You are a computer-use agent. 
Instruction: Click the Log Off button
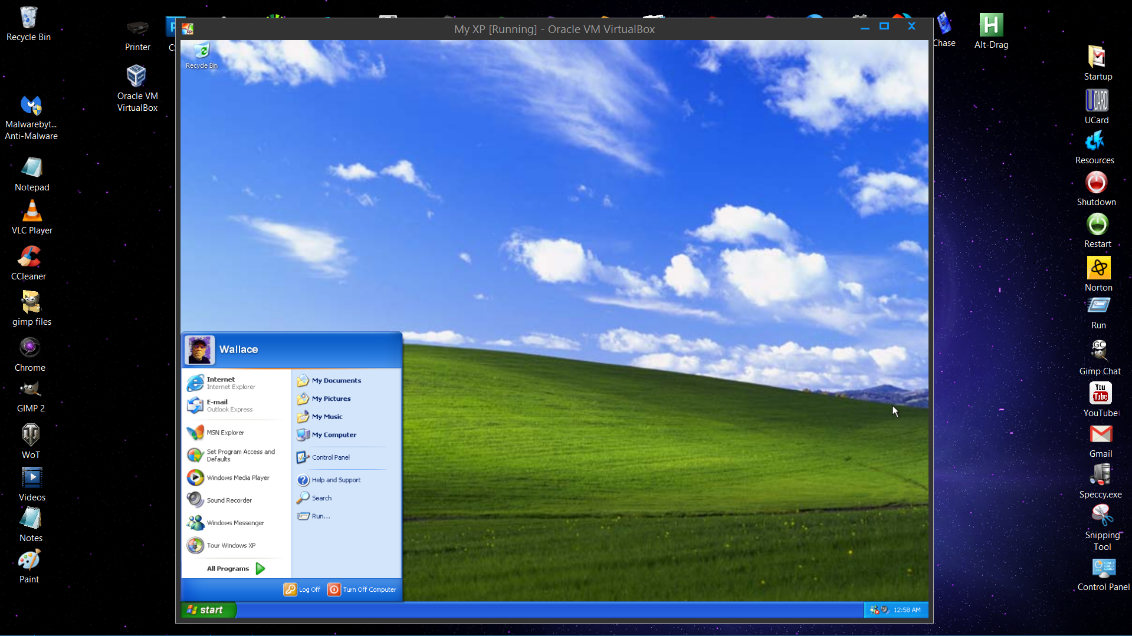(302, 589)
